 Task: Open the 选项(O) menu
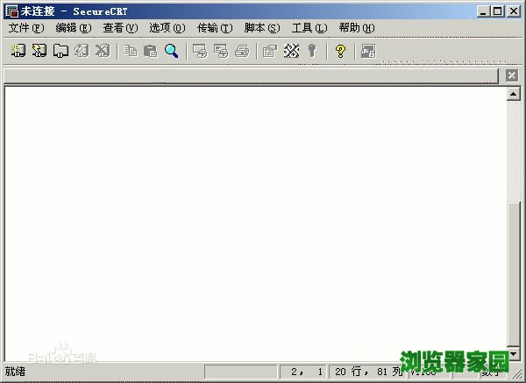167,28
